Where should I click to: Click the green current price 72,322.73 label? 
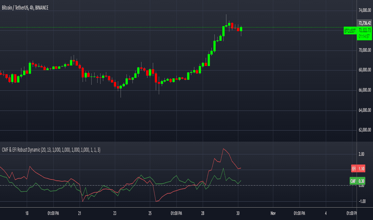click(364, 30)
